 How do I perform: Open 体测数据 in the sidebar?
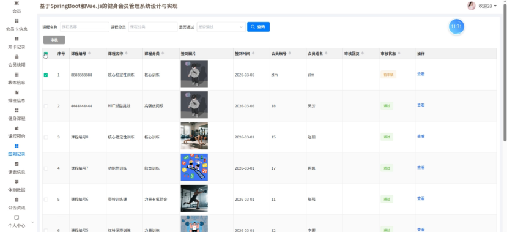(17, 186)
